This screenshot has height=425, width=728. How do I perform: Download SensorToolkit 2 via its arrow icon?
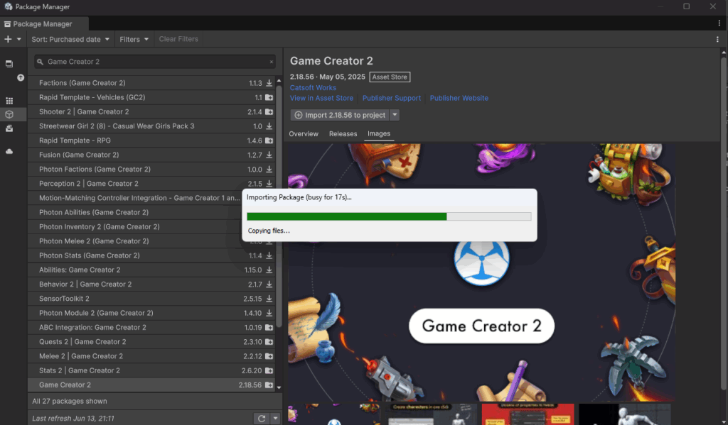pyautogui.click(x=269, y=299)
